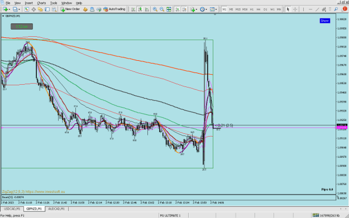Click the magenta price label on axis
Image resolution: width=349 pixels, height=218 pixels.
[342, 128]
